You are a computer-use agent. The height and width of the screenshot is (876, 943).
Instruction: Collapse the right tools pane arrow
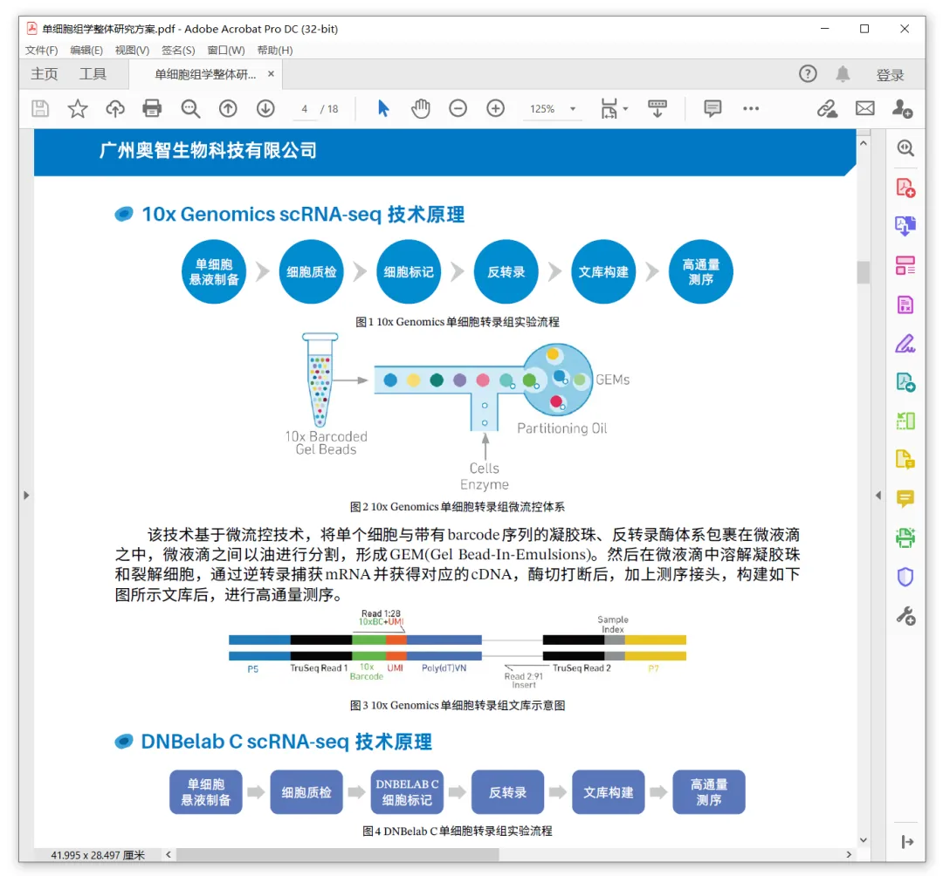tap(907, 842)
